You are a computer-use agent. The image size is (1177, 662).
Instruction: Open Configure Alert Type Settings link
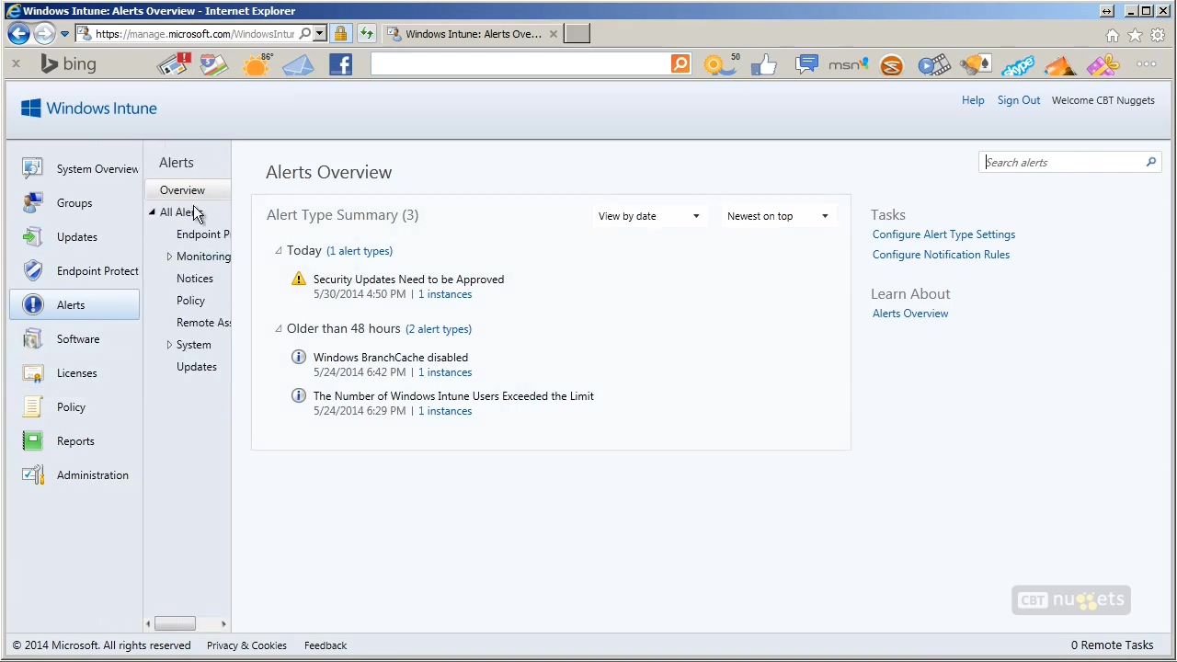point(943,234)
